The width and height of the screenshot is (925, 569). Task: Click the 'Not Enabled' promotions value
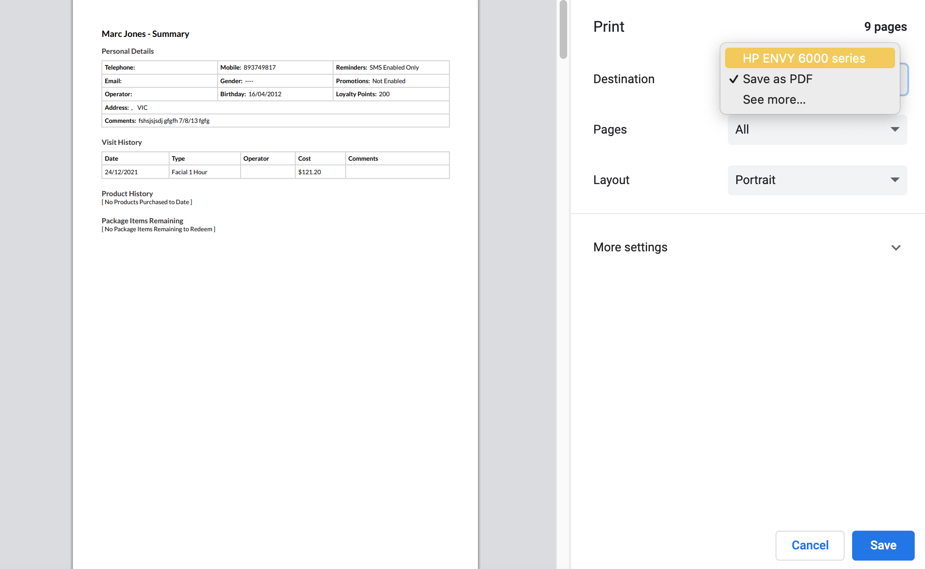coord(389,81)
